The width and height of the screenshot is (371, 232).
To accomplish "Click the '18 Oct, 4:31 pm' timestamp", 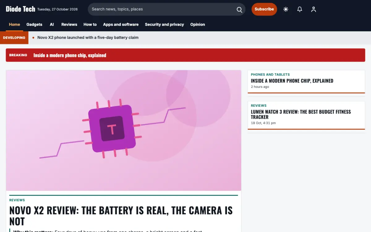I will click(x=263, y=123).
